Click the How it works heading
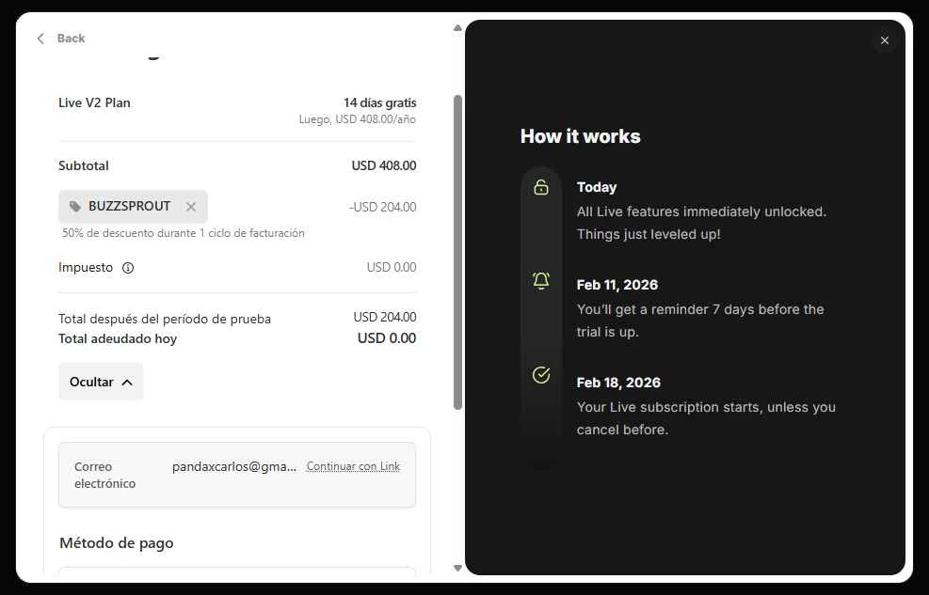Viewport: 929px width, 595px height. pos(580,136)
